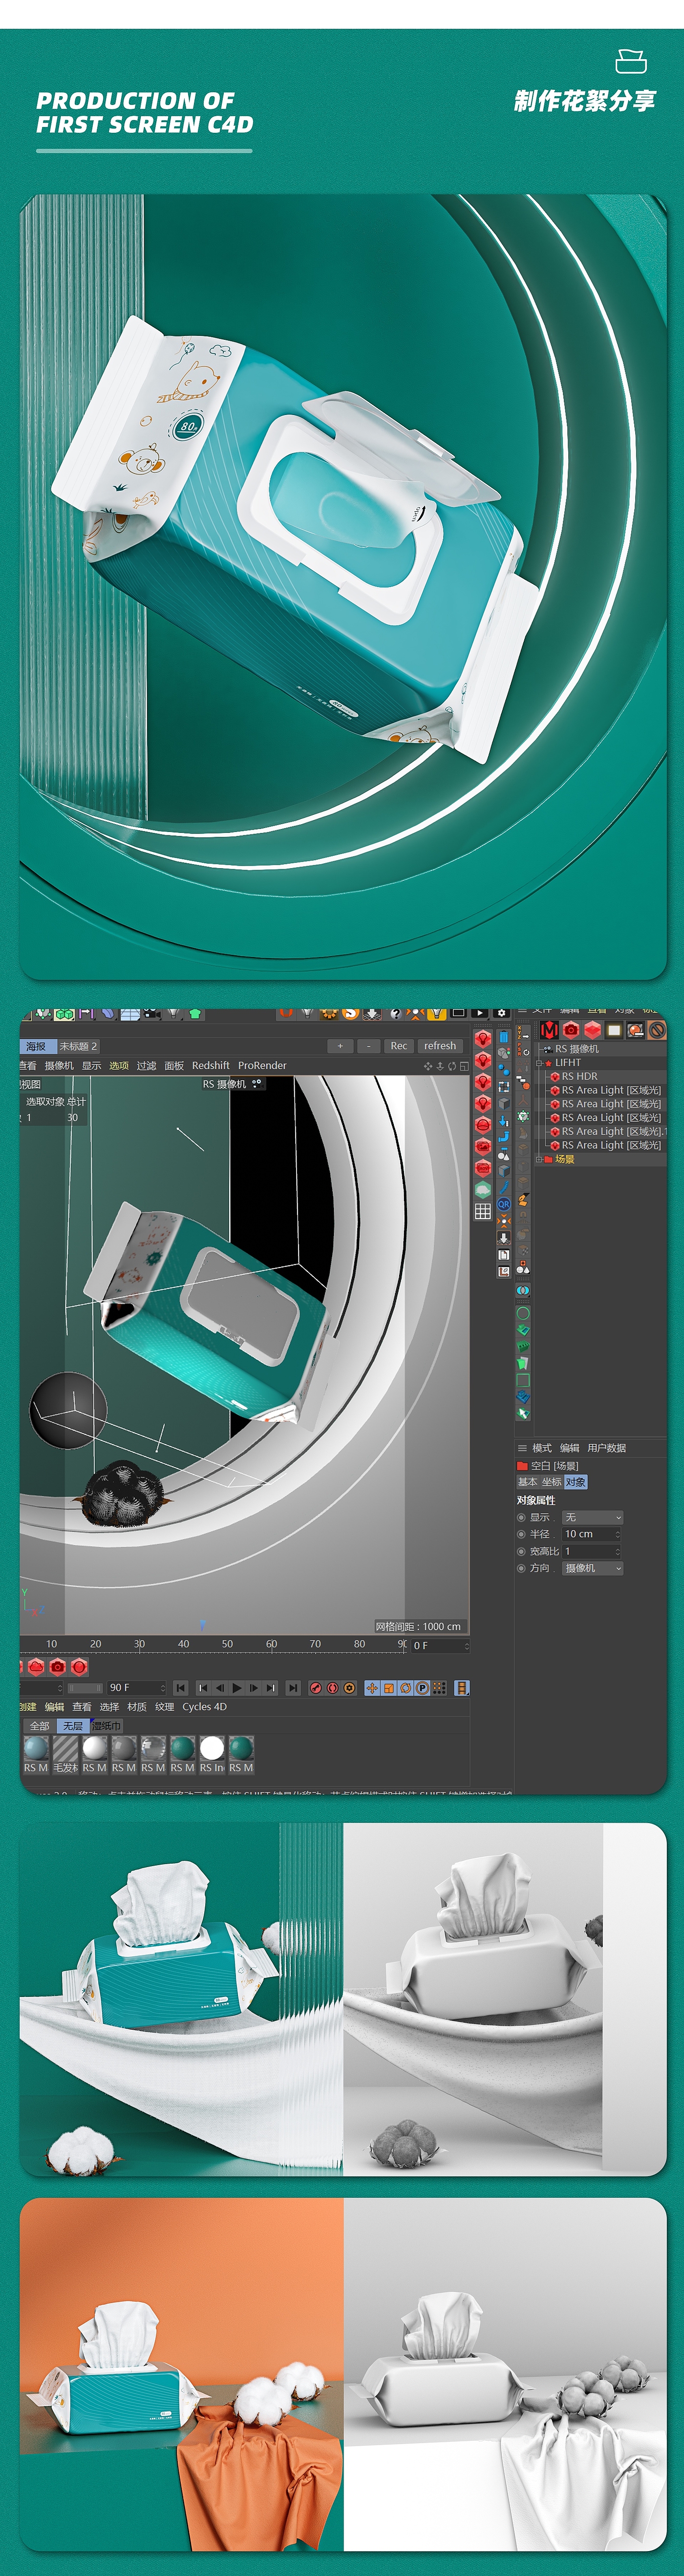
Task: Click the play forward button in timeline
Action: (237, 1688)
